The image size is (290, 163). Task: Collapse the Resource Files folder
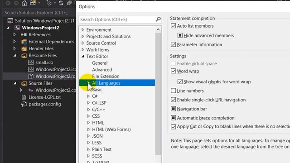15,56
